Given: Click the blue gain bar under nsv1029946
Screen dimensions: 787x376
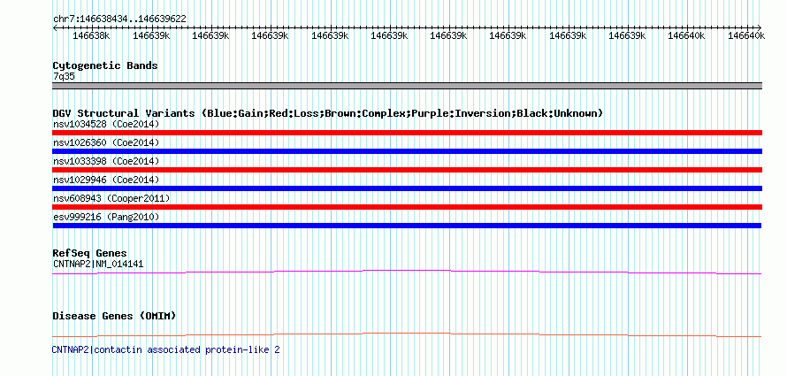Looking at the screenshot, I should [407, 188].
